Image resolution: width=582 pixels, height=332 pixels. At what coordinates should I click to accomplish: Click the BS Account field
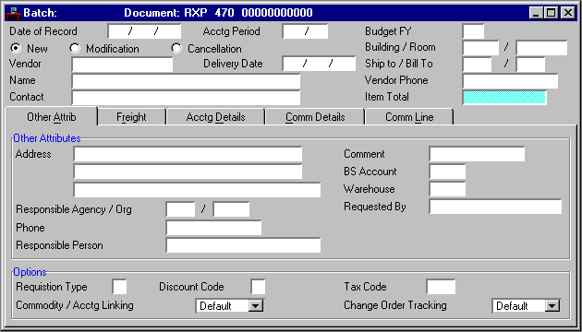(x=447, y=172)
